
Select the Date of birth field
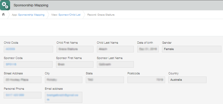point(148,49)
